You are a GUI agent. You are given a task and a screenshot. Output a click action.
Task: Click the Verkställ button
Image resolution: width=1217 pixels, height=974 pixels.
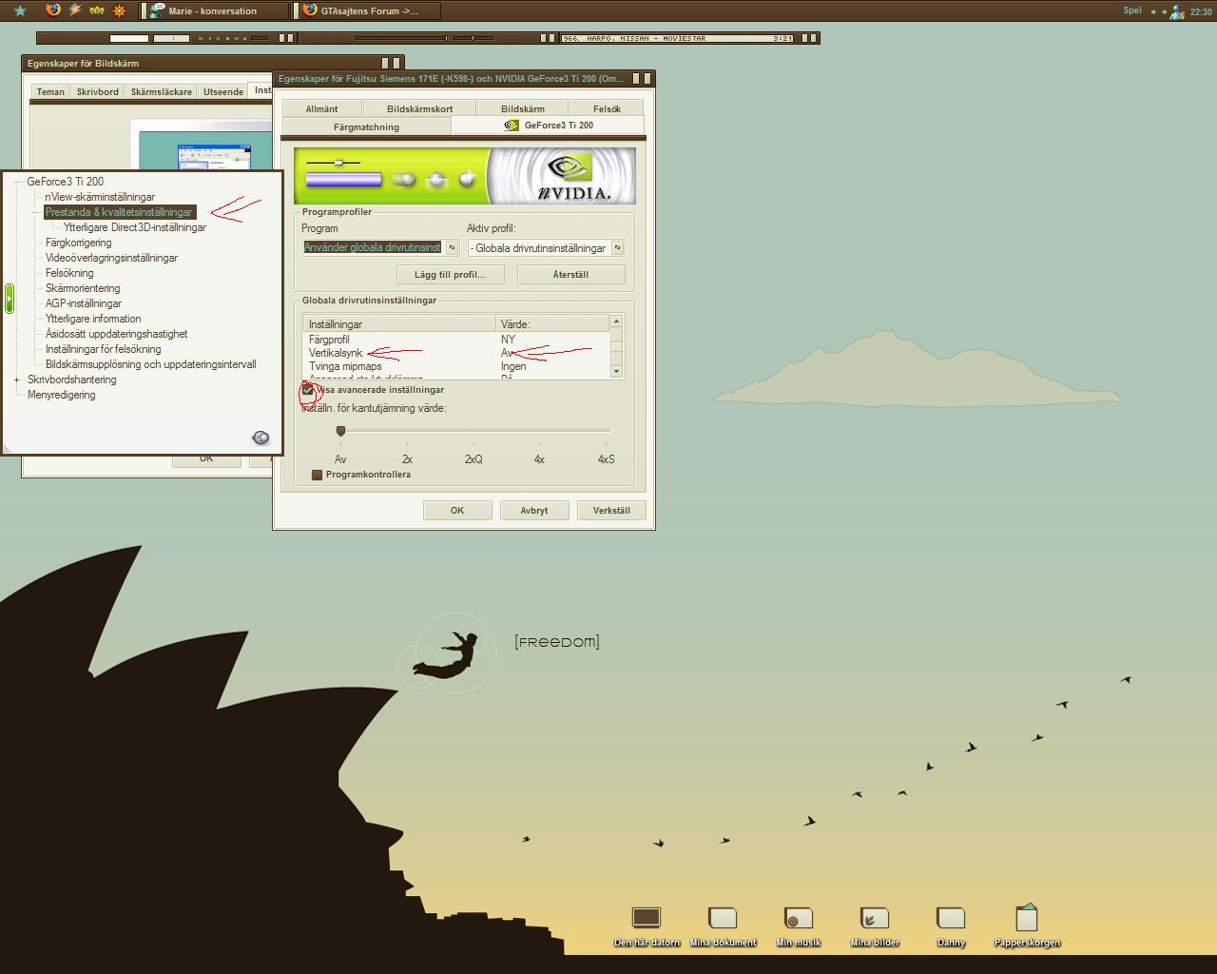click(611, 510)
